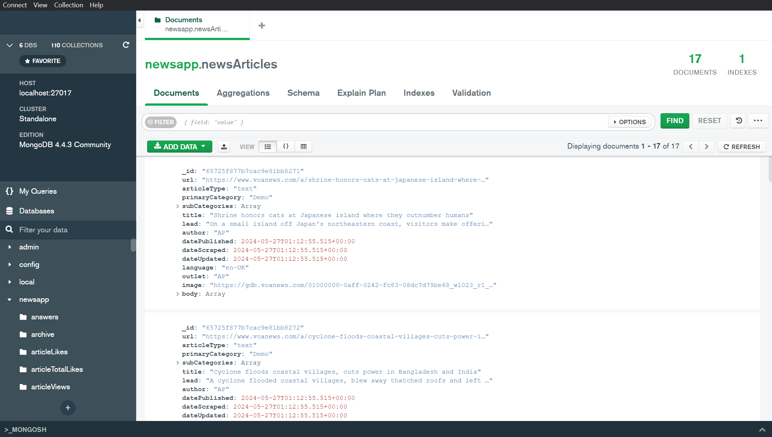Switch to JSON view
This screenshot has height=437, width=772.
click(x=286, y=146)
